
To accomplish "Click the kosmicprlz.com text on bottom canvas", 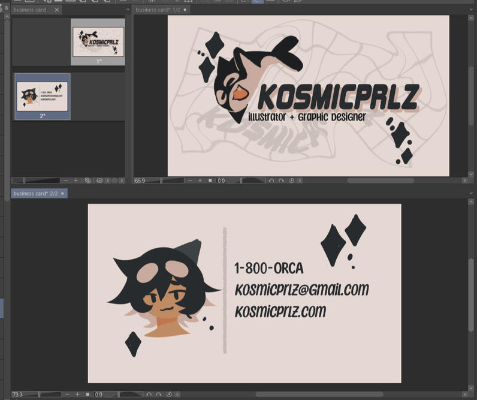I will tap(280, 311).
